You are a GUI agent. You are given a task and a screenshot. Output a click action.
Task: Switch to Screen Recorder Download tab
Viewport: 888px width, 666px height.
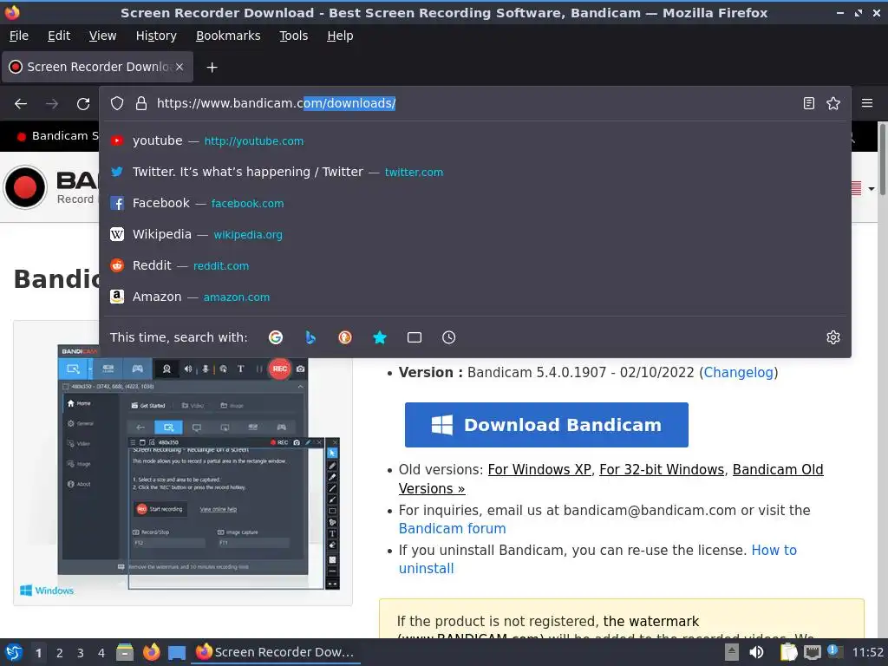[x=97, y=67]
